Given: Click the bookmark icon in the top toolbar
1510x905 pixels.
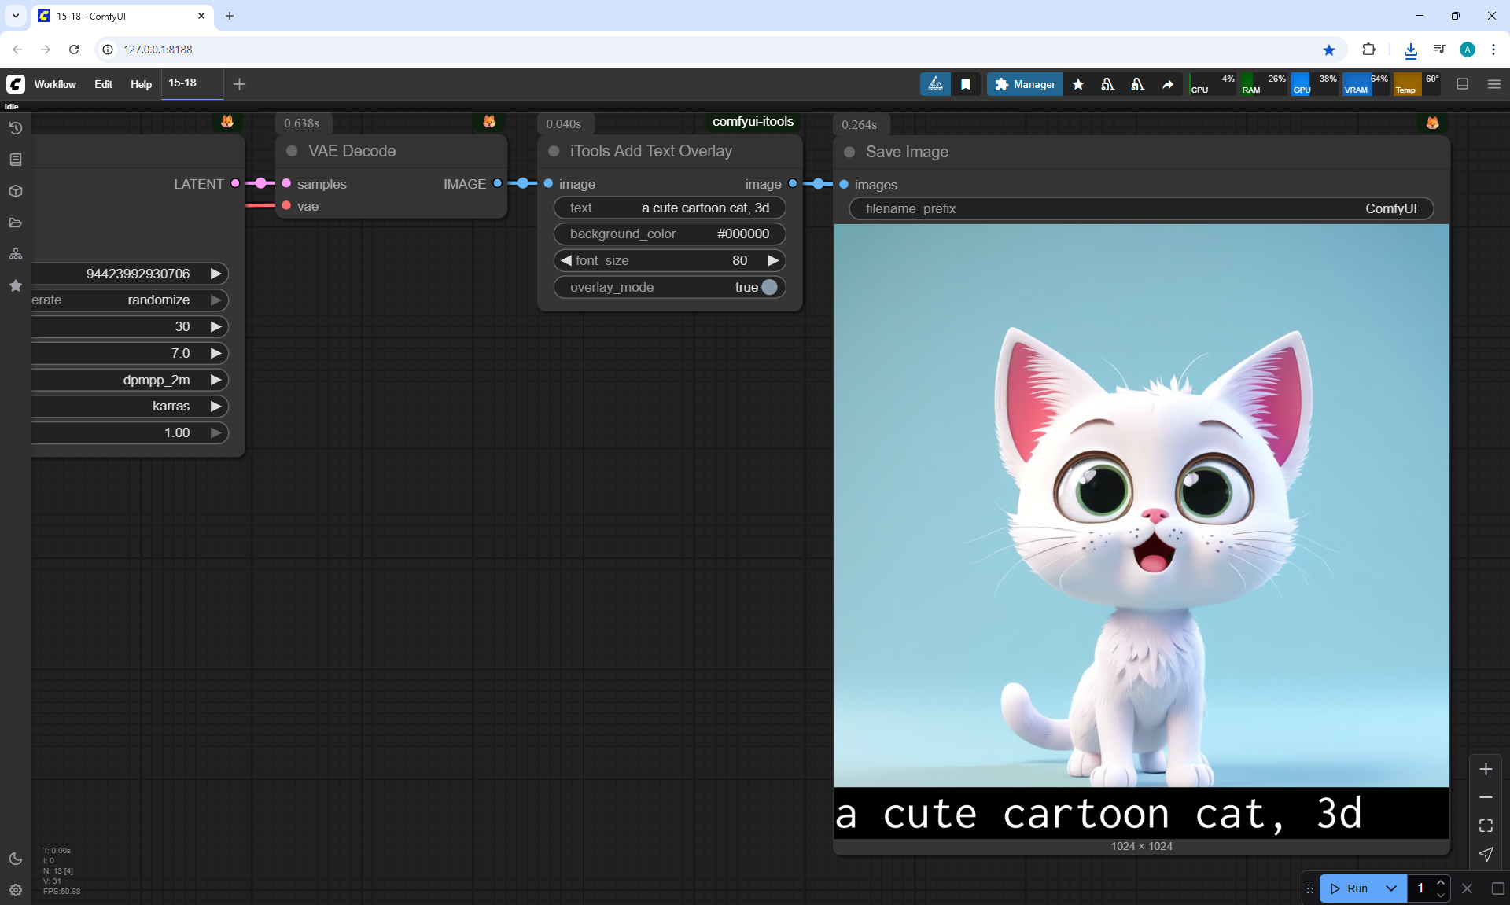Looking at the screenshot, I should [965, 84].
